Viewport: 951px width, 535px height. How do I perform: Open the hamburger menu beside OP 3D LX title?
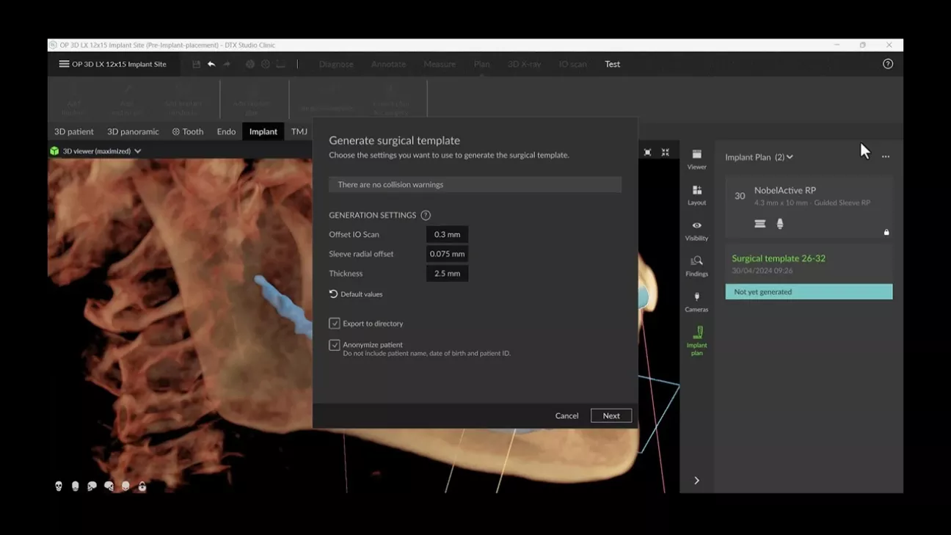click(64, 64)
